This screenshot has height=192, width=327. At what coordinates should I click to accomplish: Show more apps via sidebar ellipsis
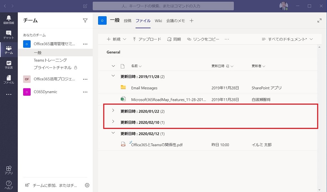click(x=9, y=94)
